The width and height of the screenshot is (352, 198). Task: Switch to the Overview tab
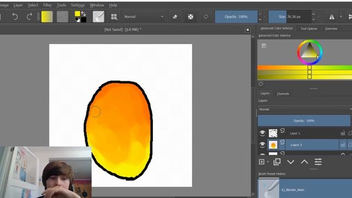tap(331, 29)
